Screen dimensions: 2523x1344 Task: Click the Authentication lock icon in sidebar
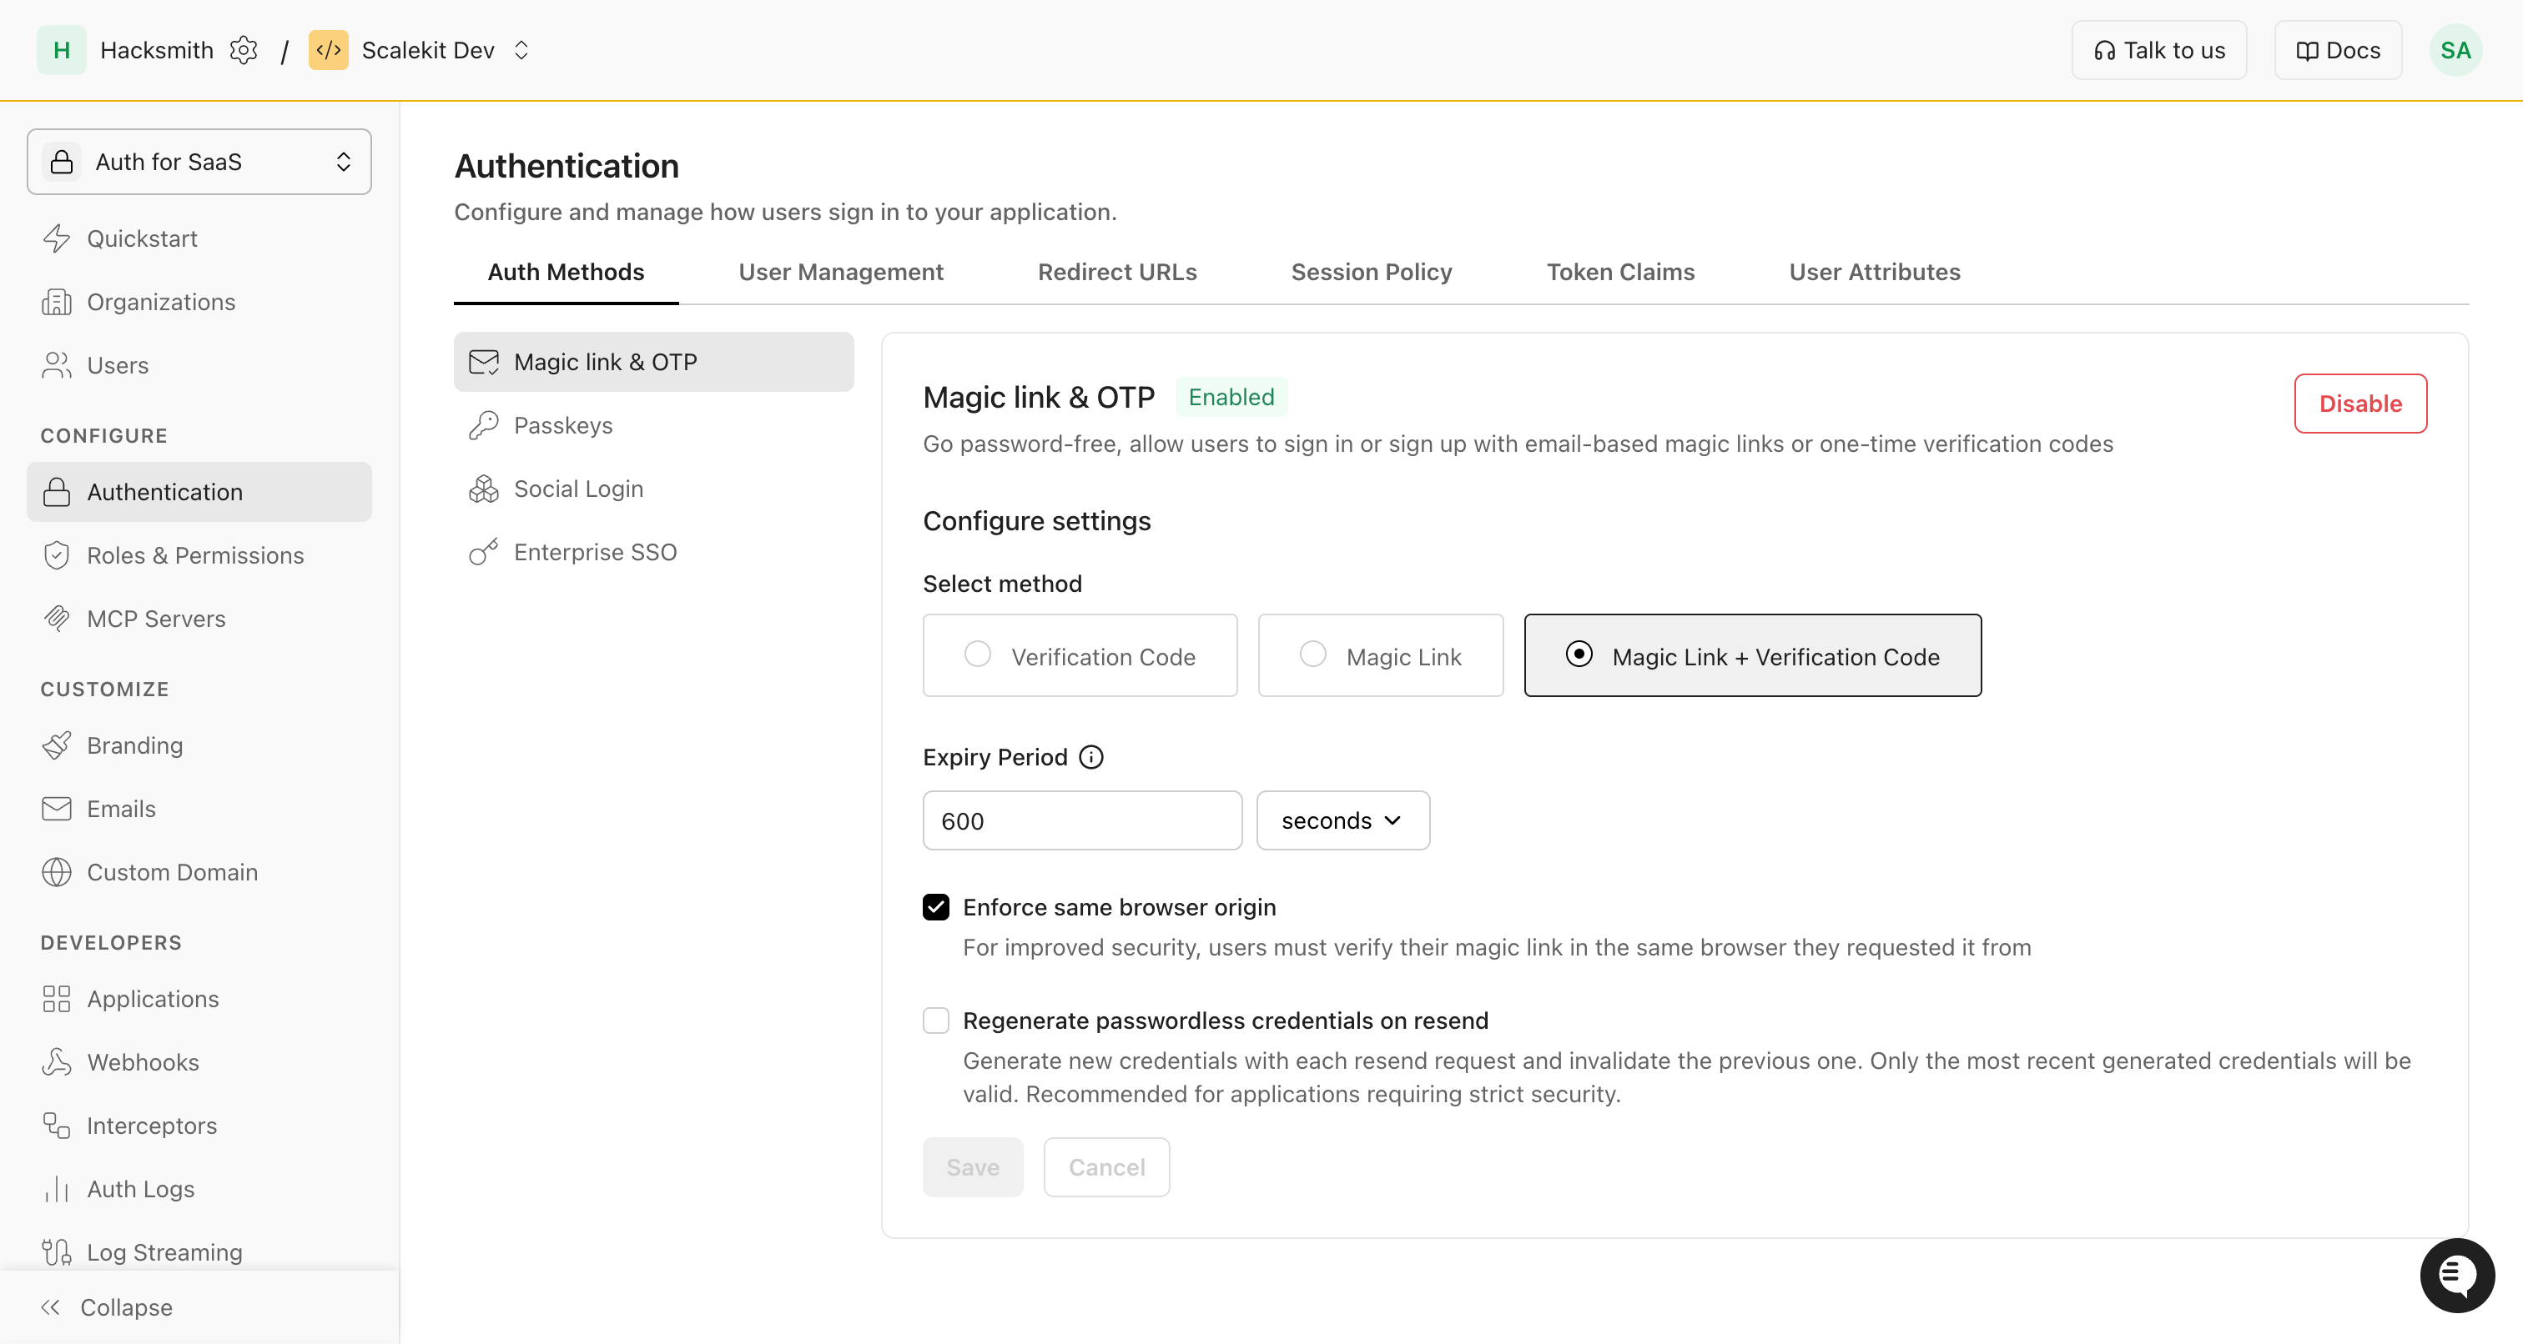pos(57,491)
